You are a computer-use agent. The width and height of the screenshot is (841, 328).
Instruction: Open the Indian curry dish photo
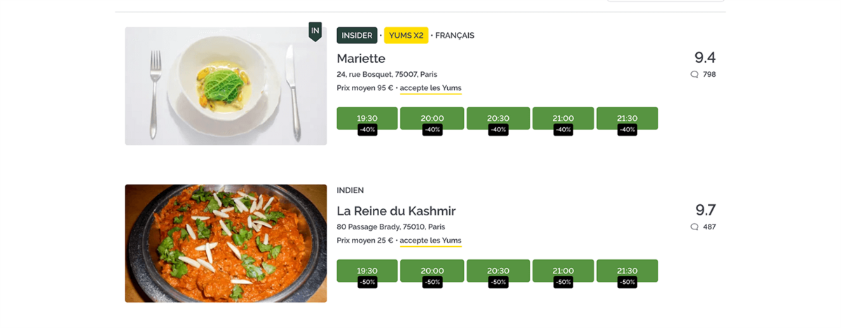coord(226,243)
